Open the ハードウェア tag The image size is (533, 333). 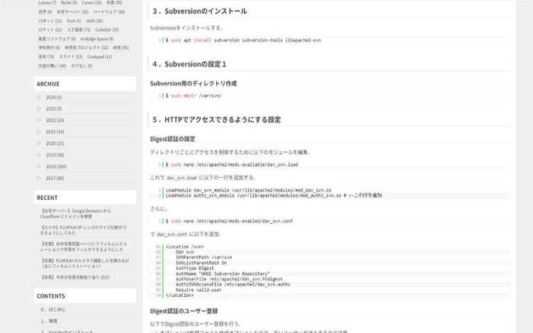click(109, 12)
